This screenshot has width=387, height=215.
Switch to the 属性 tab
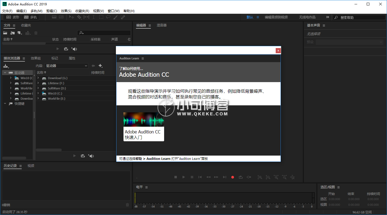(x=72, y=58)
